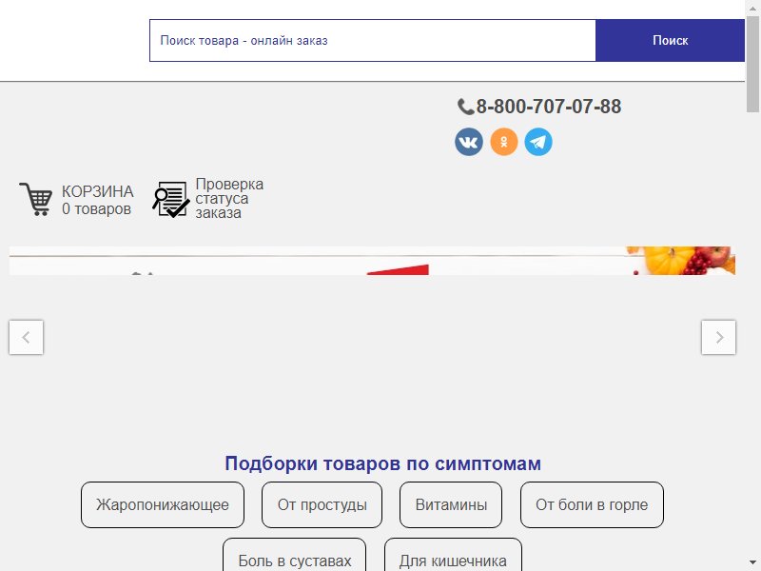This screenshot has height=571, width=761.
Task: Click the shopping cart icon
Action: 35,199
